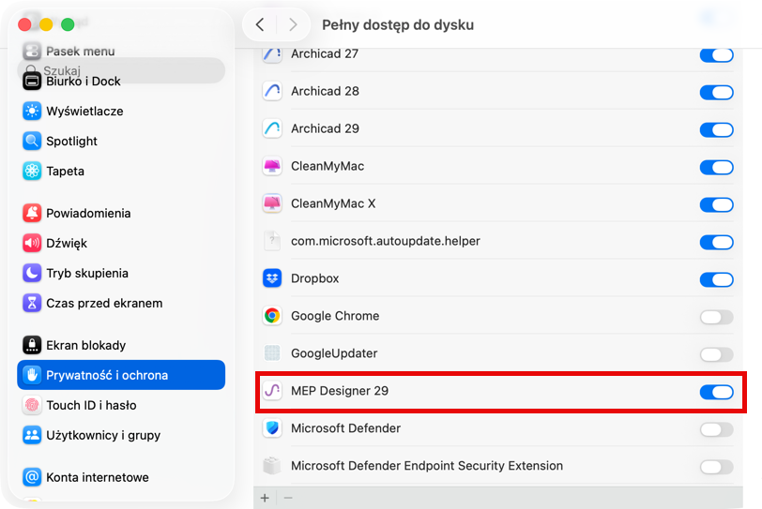This screenshot has width=762, height=509.
Task: Click the com.microsoft.autoupdate.helper file icon
Action: coord(272,241)
